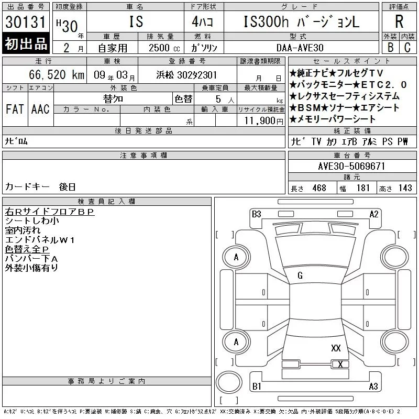
Task: Click the displacement value "2500 cc"
Action: (164, 48)
